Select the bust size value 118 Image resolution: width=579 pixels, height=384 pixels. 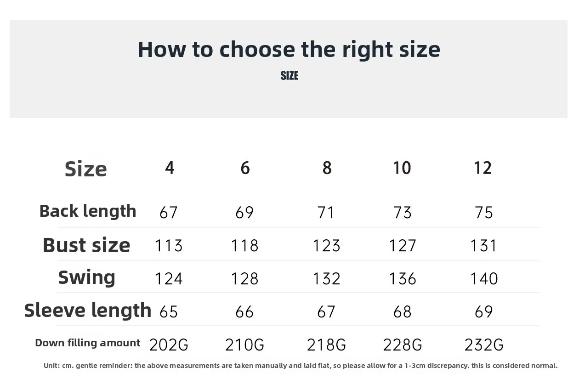coord(244,246)
